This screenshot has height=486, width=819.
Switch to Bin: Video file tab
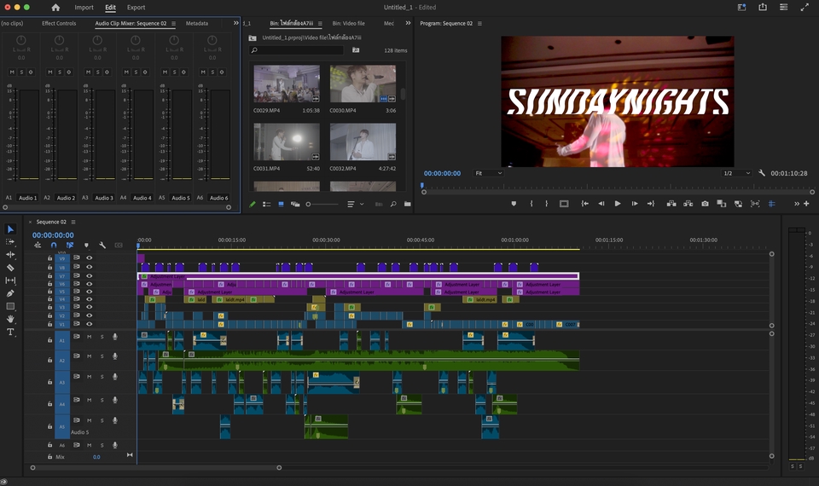pos(348,24)
